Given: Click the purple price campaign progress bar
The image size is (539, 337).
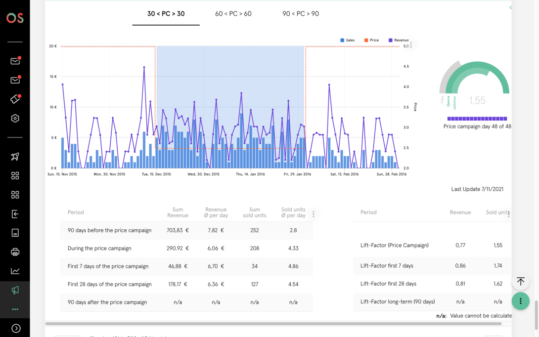Looking at the screenshot, I should point(477,119).
